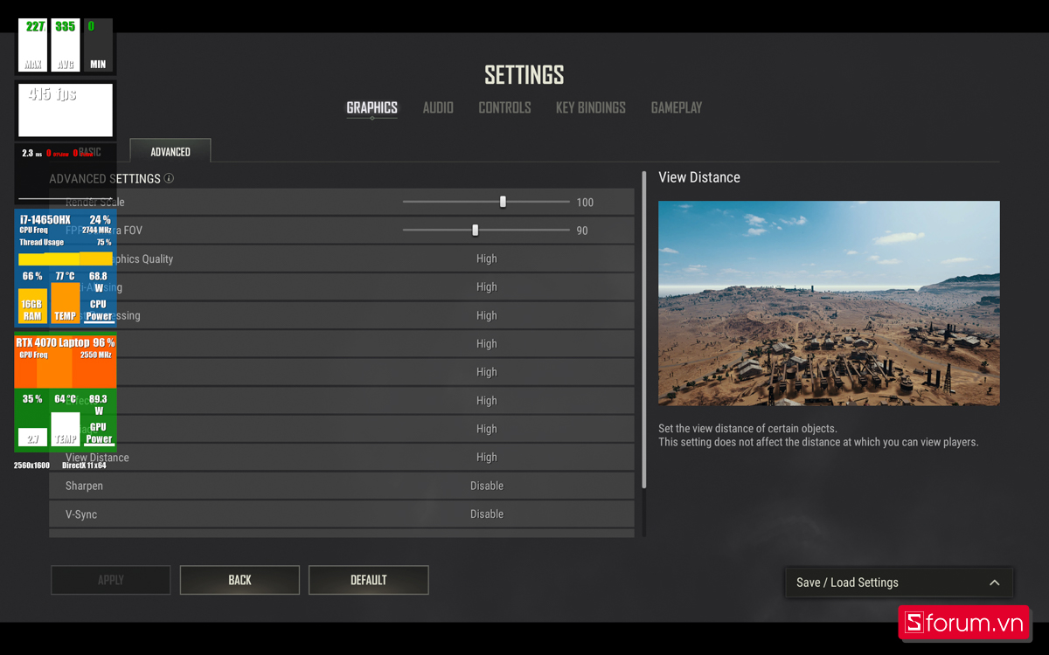Click the Advanced Settings info icon
The height and width of the screenshot is (655, 1049).
coord(169,178)
